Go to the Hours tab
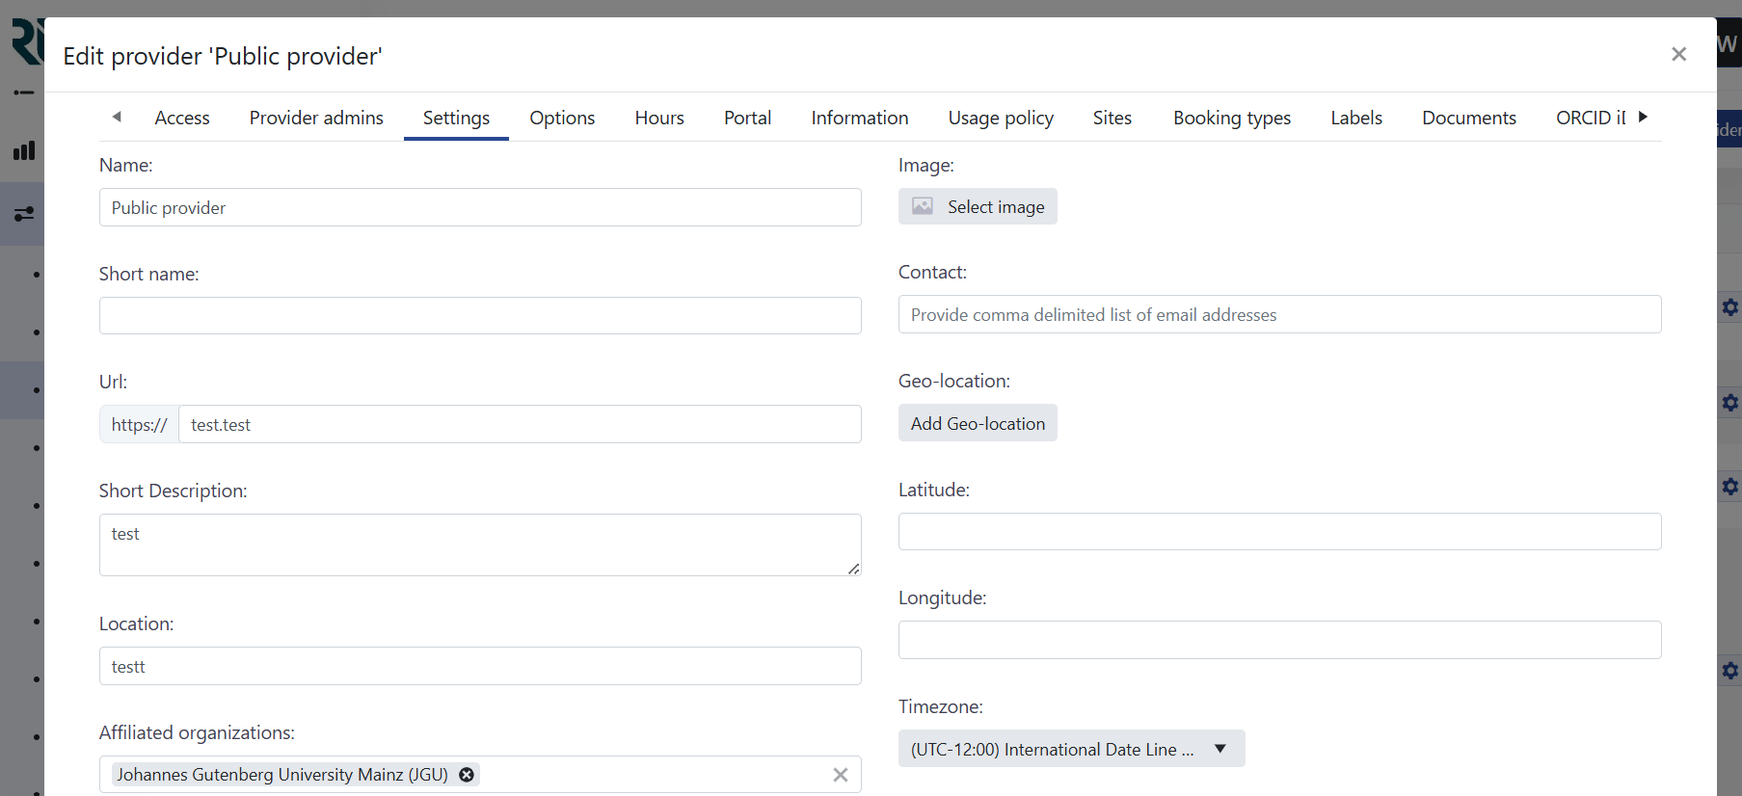Viewport: 1742px width, 796px height. pos(659,118)
